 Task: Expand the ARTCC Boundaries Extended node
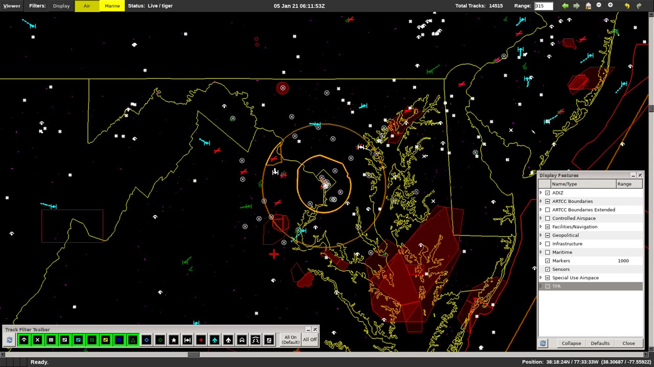[x=541, y=209]
